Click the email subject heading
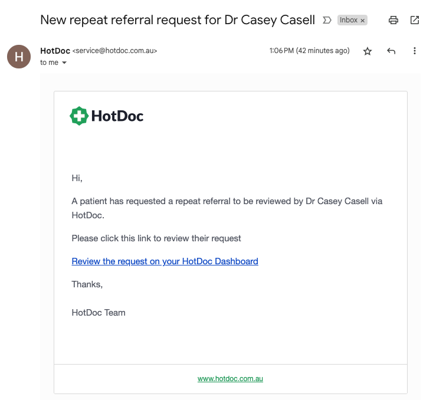 click(x=178, y=20)
